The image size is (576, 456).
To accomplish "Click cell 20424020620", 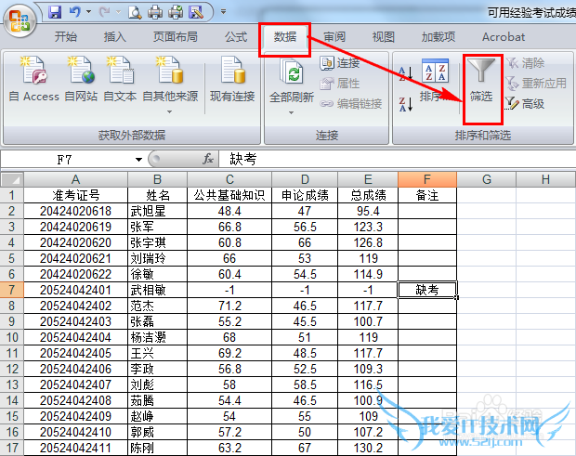I will click(x=75, y=242).
